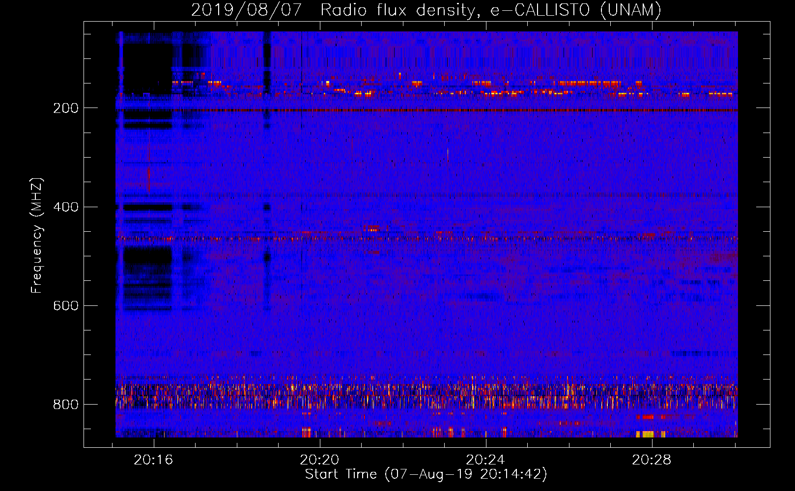Click the plot title mentioning e-CALLISTO (UNAM)

426,10
